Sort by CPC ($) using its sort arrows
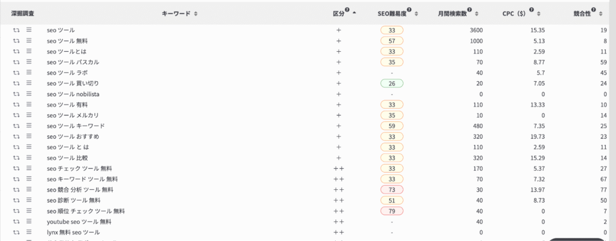The image size is (616, 241). tap(538, 14)
